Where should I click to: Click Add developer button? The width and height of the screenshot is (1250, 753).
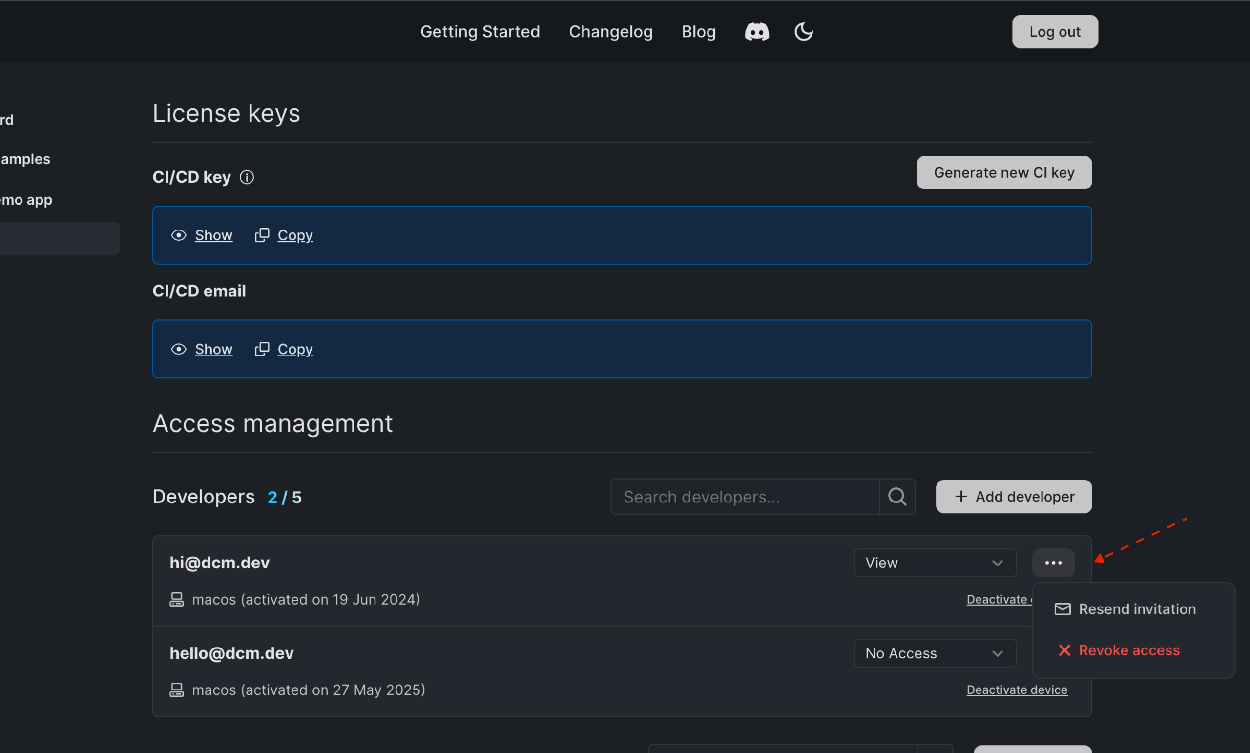tap(1014, 497)
